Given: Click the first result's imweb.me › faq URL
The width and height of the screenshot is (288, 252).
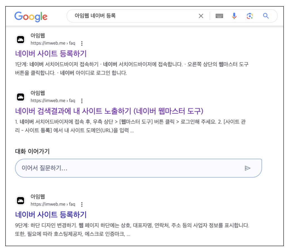Looking at the screenshot, I should tap(53, 43).
